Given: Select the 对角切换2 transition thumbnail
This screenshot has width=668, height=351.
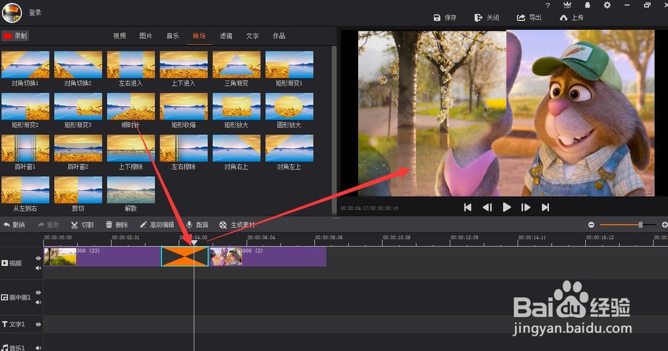Looking at the screenshot, I should click(x=78, y=65).
